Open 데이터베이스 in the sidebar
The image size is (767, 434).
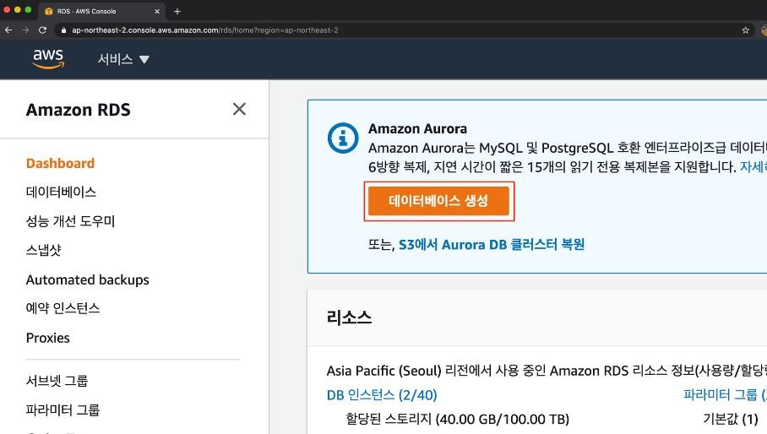point(61,192)
